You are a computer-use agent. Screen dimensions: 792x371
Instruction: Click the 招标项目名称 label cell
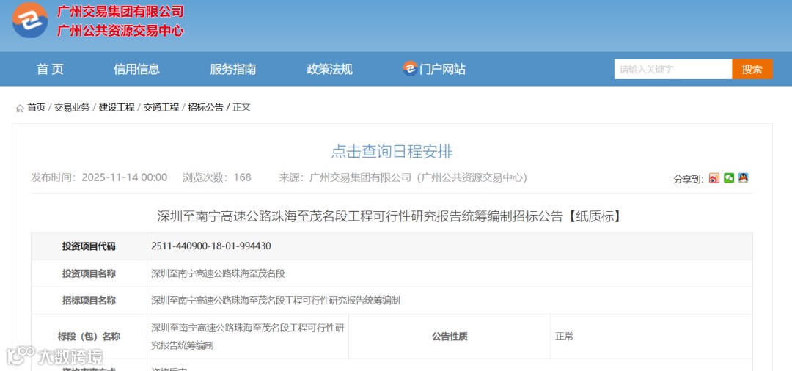click(x=89, y=301)
